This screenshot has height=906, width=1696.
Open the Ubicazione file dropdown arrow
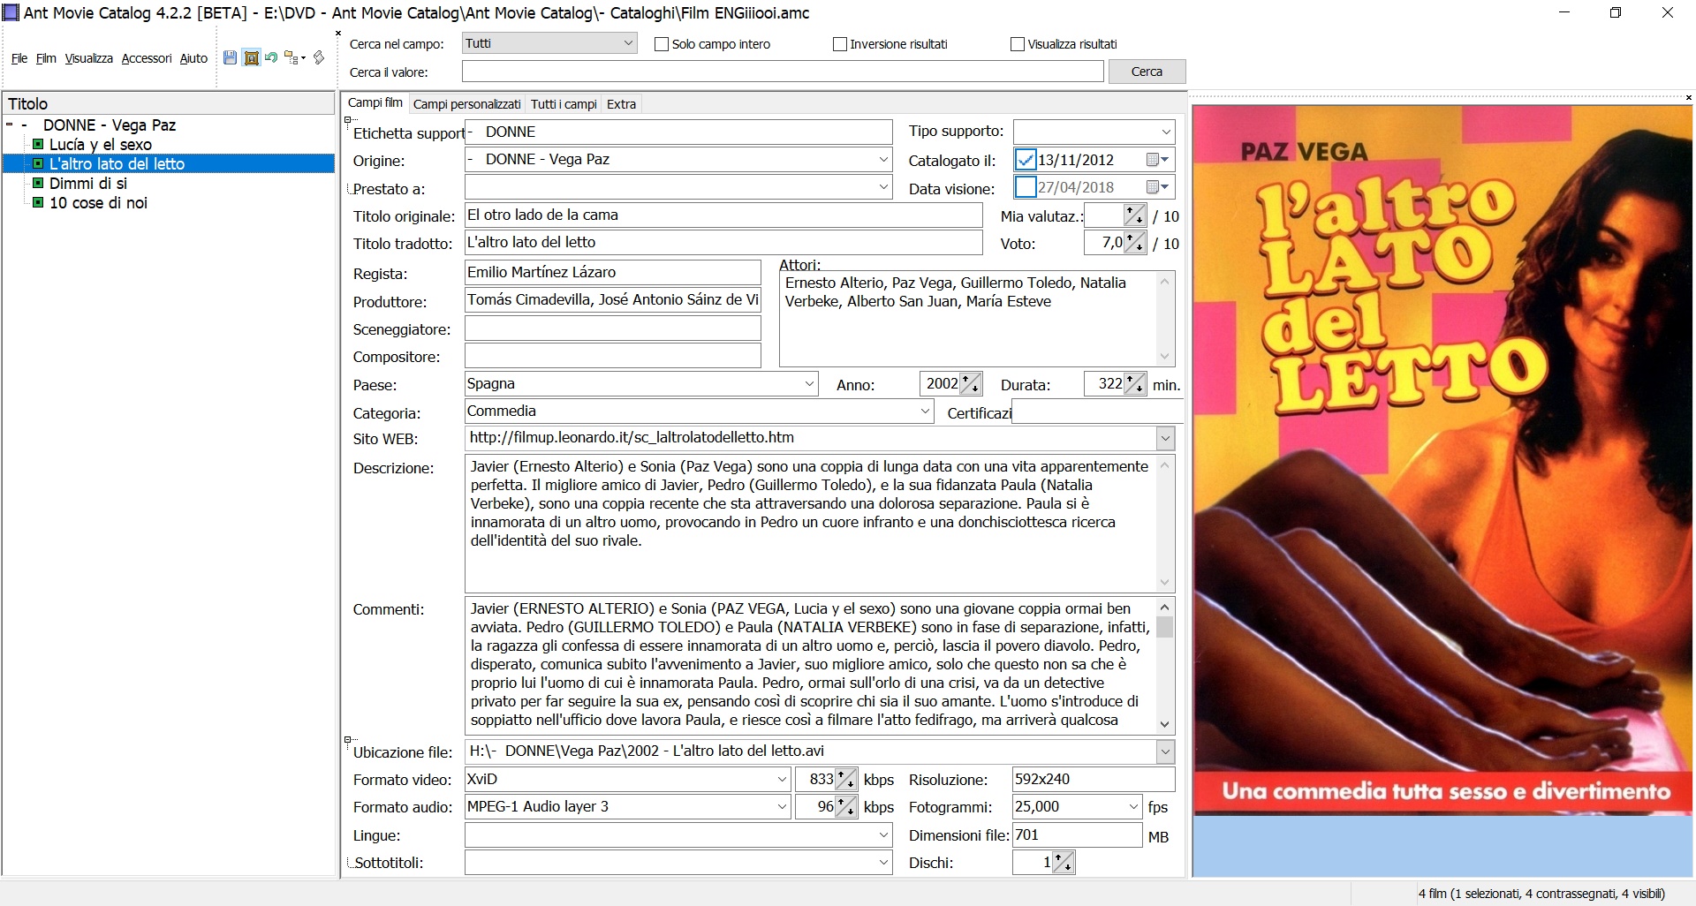tap(1165, 751)
